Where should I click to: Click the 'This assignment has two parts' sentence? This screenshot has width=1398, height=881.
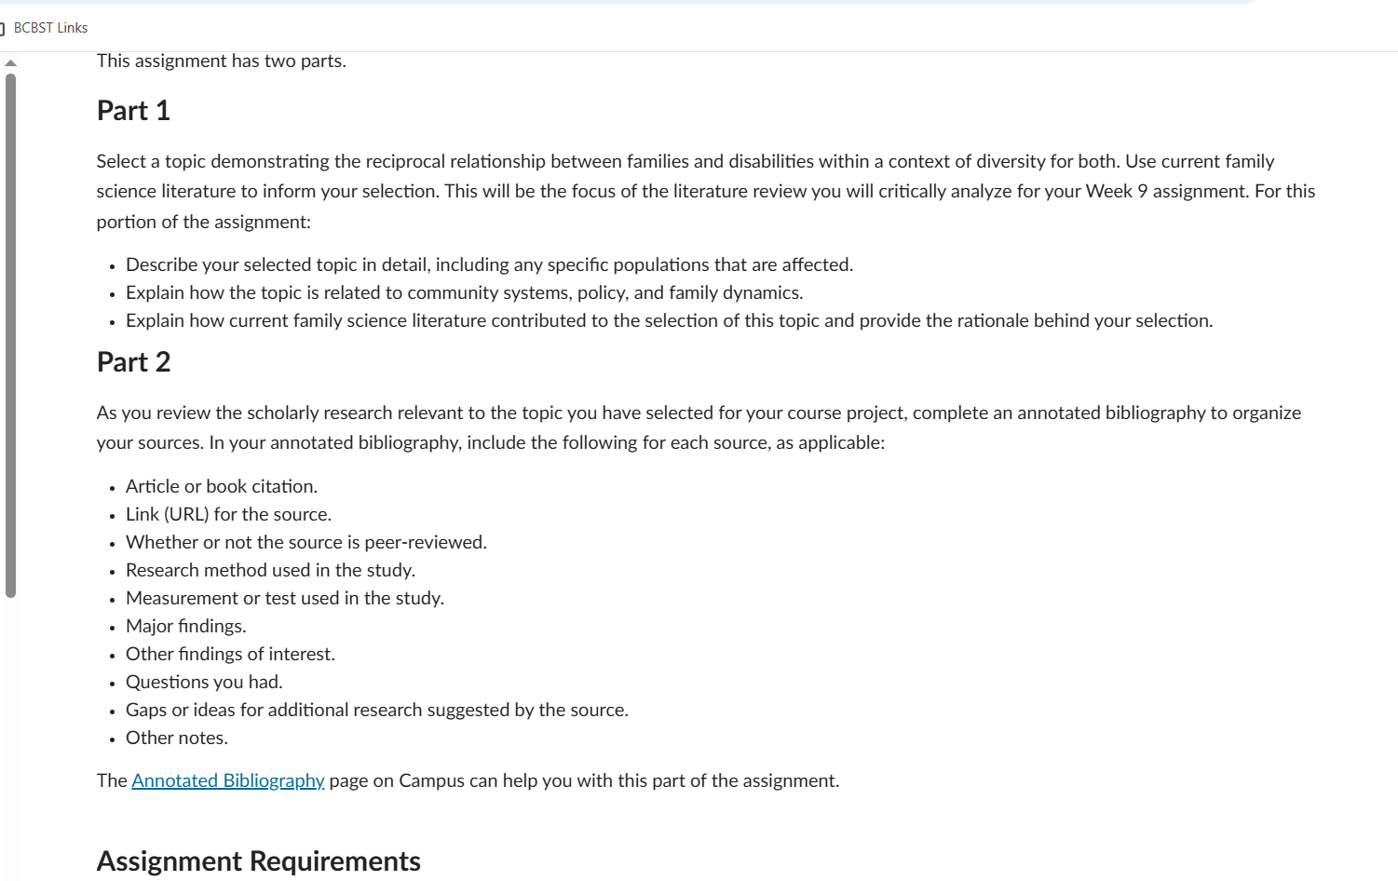tap(221, 61)
